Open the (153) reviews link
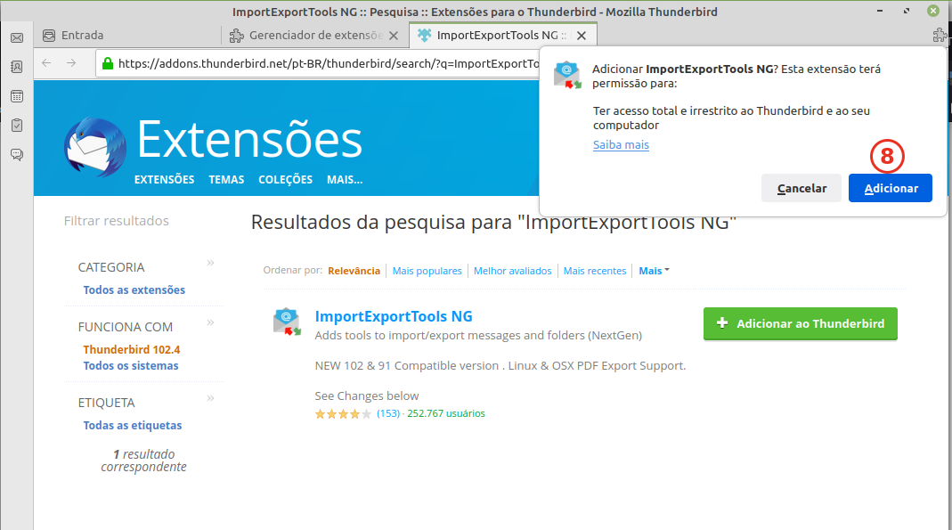Image resolution: width=952 pixels, height=530 pixels. pos(388,413)
